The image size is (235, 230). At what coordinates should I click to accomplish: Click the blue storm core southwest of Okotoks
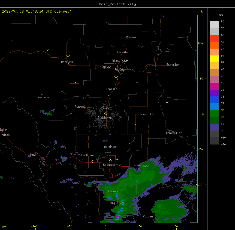110,198
